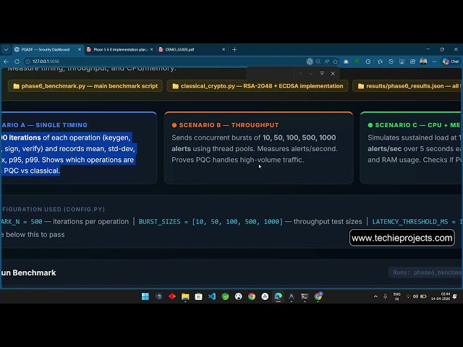Click the LATENCY_THRESHOLD_MS config text
Image resolution: width=463 pixels, height=347 pixels.
(x=417, y=222)
